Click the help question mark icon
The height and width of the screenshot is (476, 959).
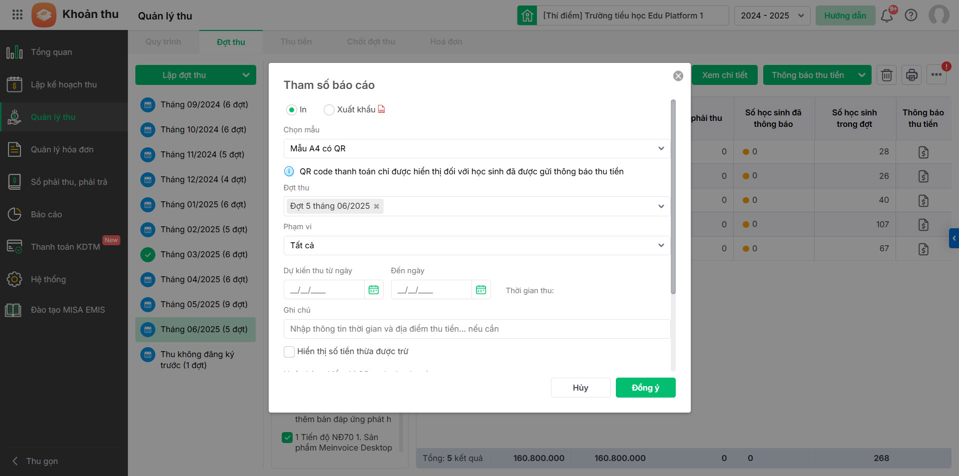pos(911,15)
